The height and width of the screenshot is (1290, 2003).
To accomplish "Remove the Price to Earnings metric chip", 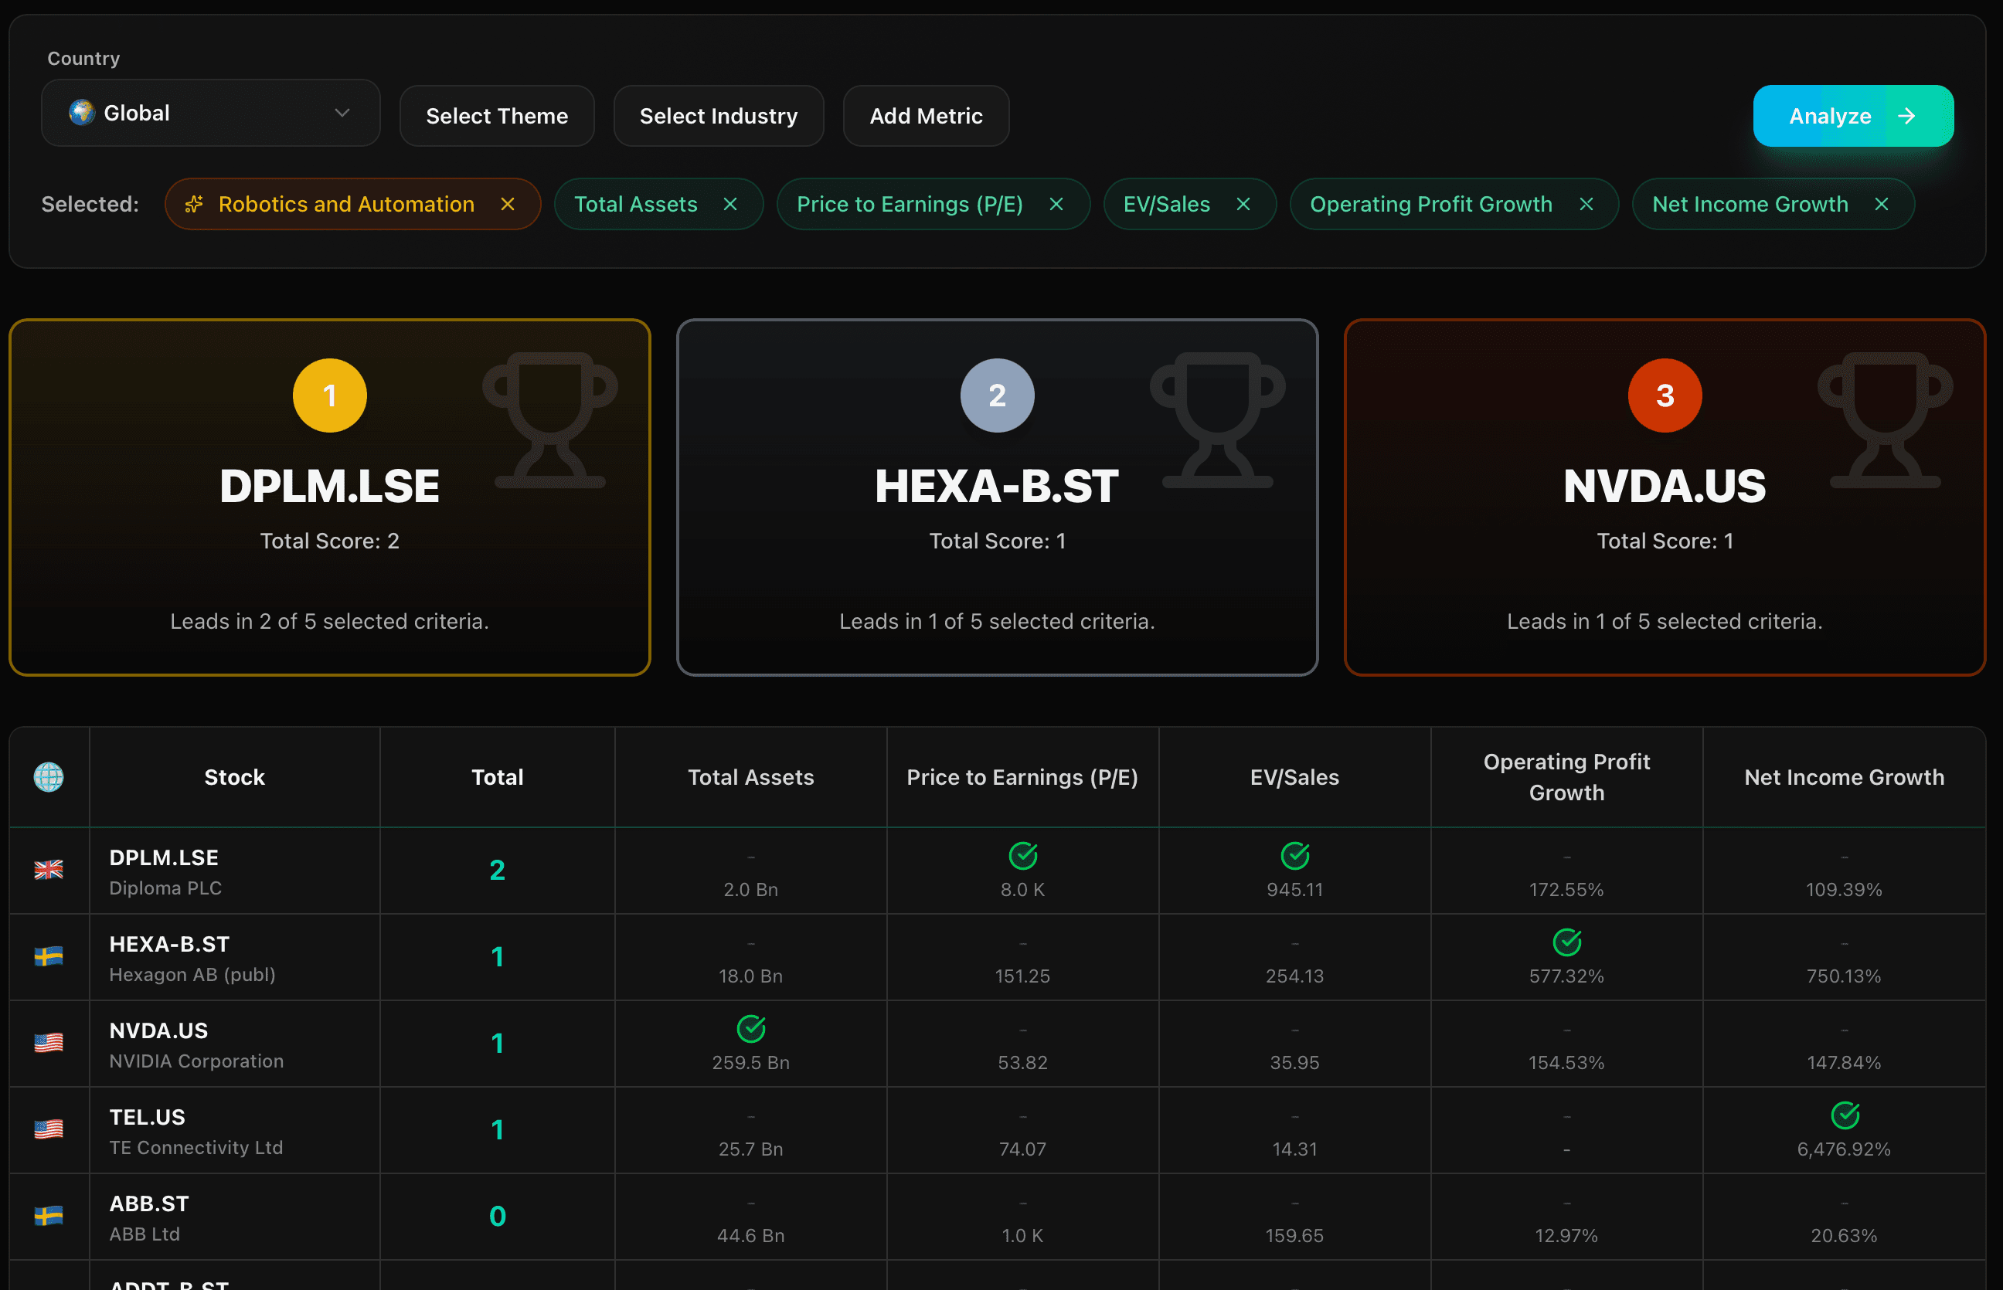I will [1056, 205].
